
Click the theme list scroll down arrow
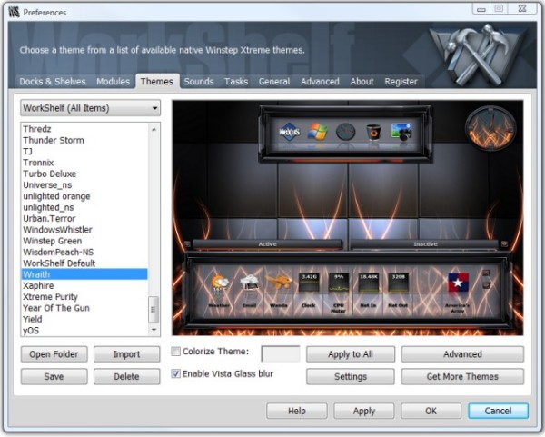[x=154, y=330]
